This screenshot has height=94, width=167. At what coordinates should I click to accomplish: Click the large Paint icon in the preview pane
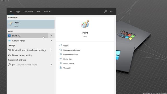pos(85,24)
